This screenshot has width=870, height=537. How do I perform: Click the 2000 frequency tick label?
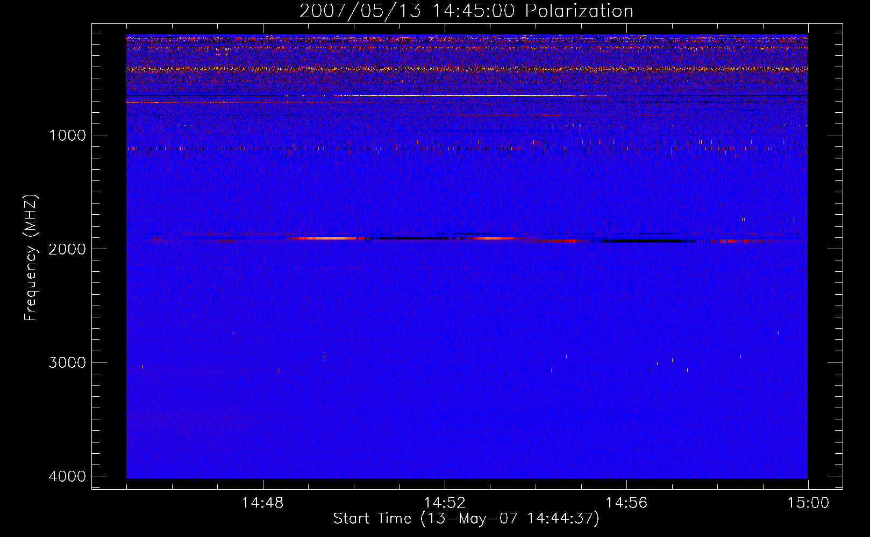(x=68, y=249)
